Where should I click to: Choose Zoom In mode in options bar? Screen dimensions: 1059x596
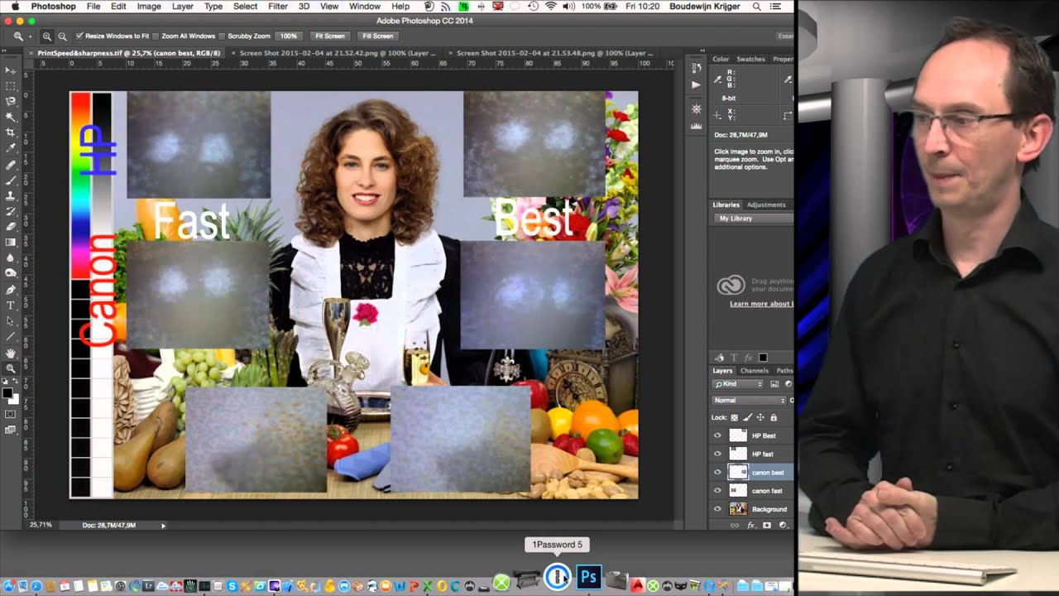47,36
